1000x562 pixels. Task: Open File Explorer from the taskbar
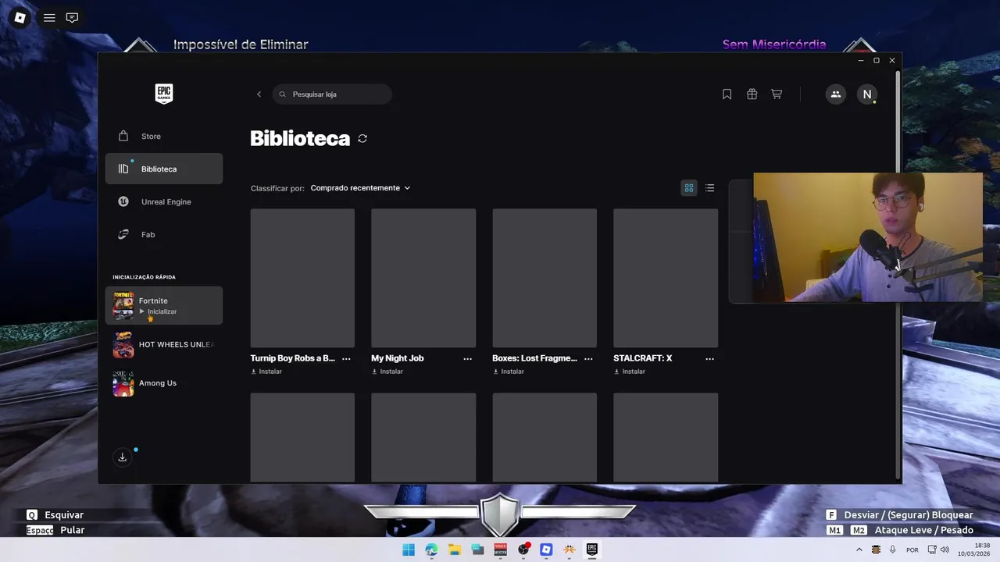click(x=455, y=550)
